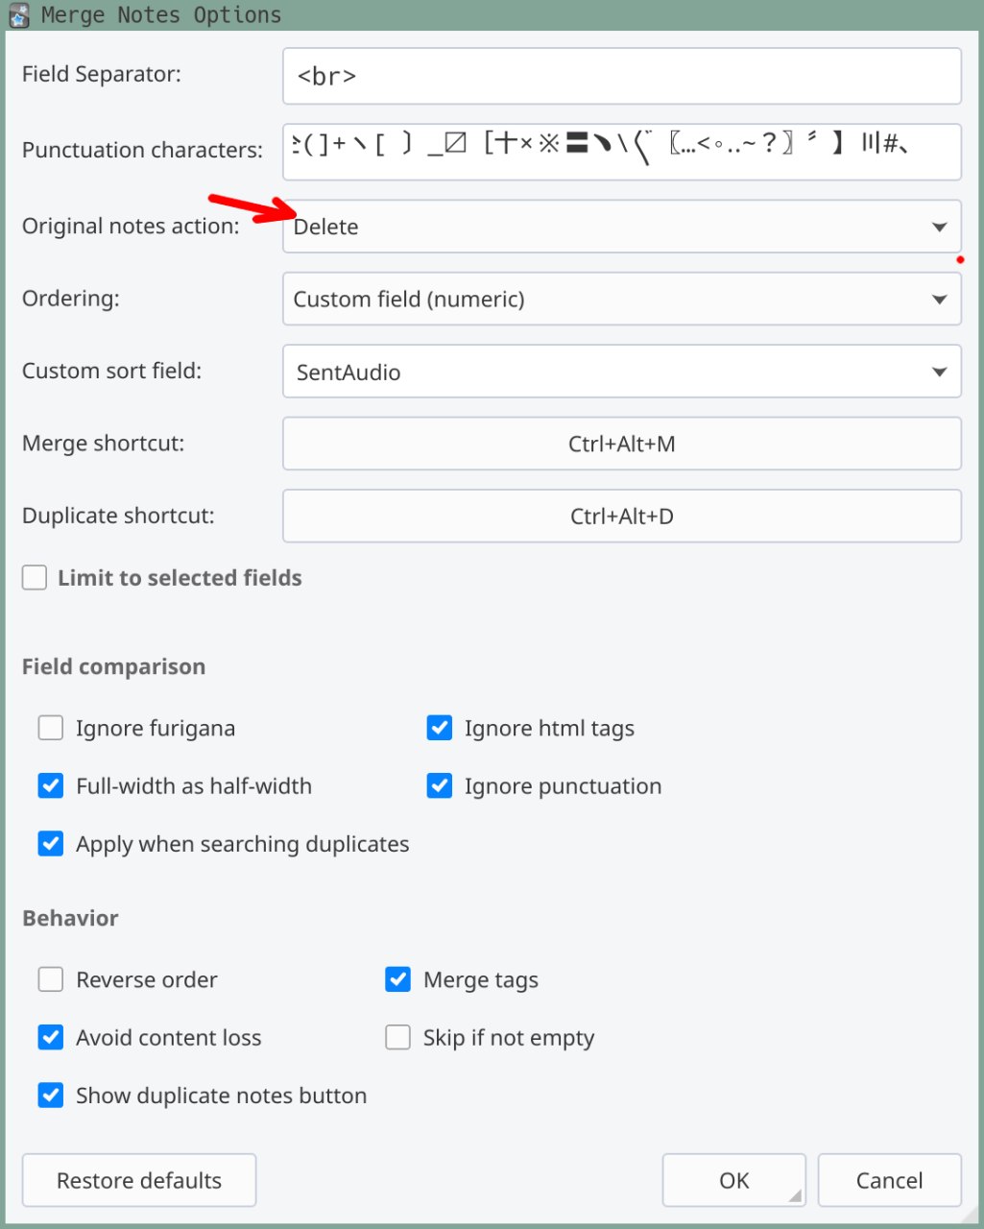
Task: Enable Reverse order behavior
Action: 51,980
